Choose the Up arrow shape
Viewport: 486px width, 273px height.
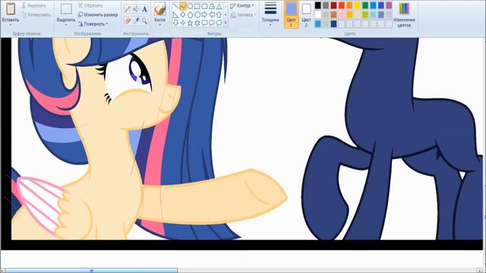pyautogui.click(x=219, y=14)
